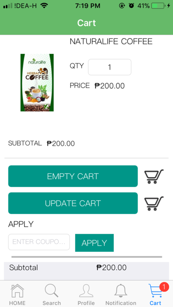
Task: Tap cart icon beside UPDATE CART
Action: click(x=154, y=203)
